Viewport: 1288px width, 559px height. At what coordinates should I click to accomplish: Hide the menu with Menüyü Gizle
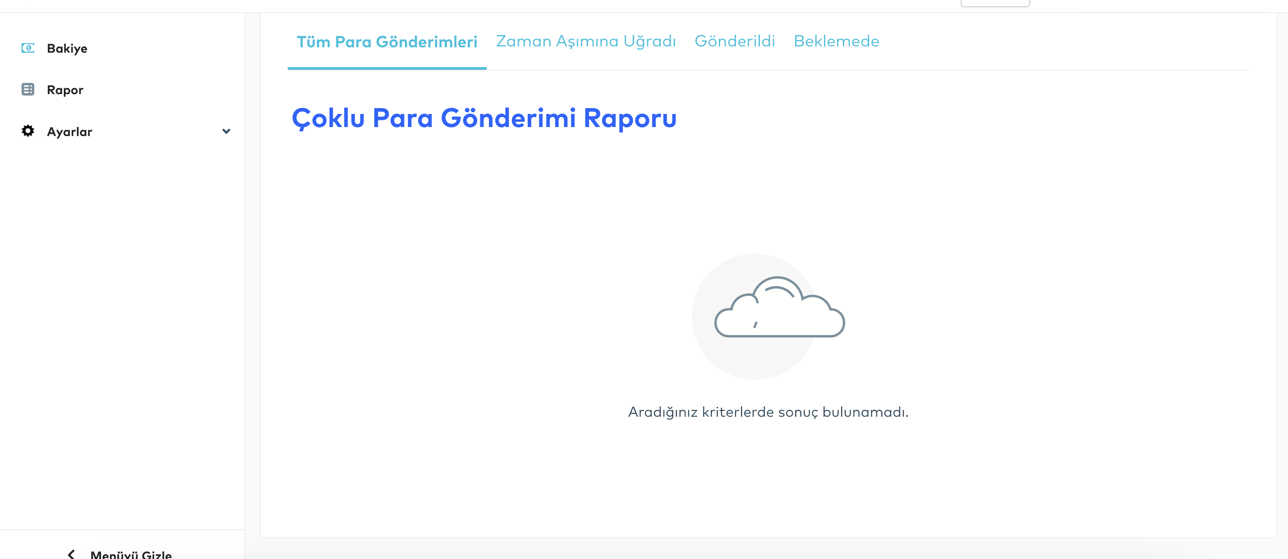(x=131, y=553)
